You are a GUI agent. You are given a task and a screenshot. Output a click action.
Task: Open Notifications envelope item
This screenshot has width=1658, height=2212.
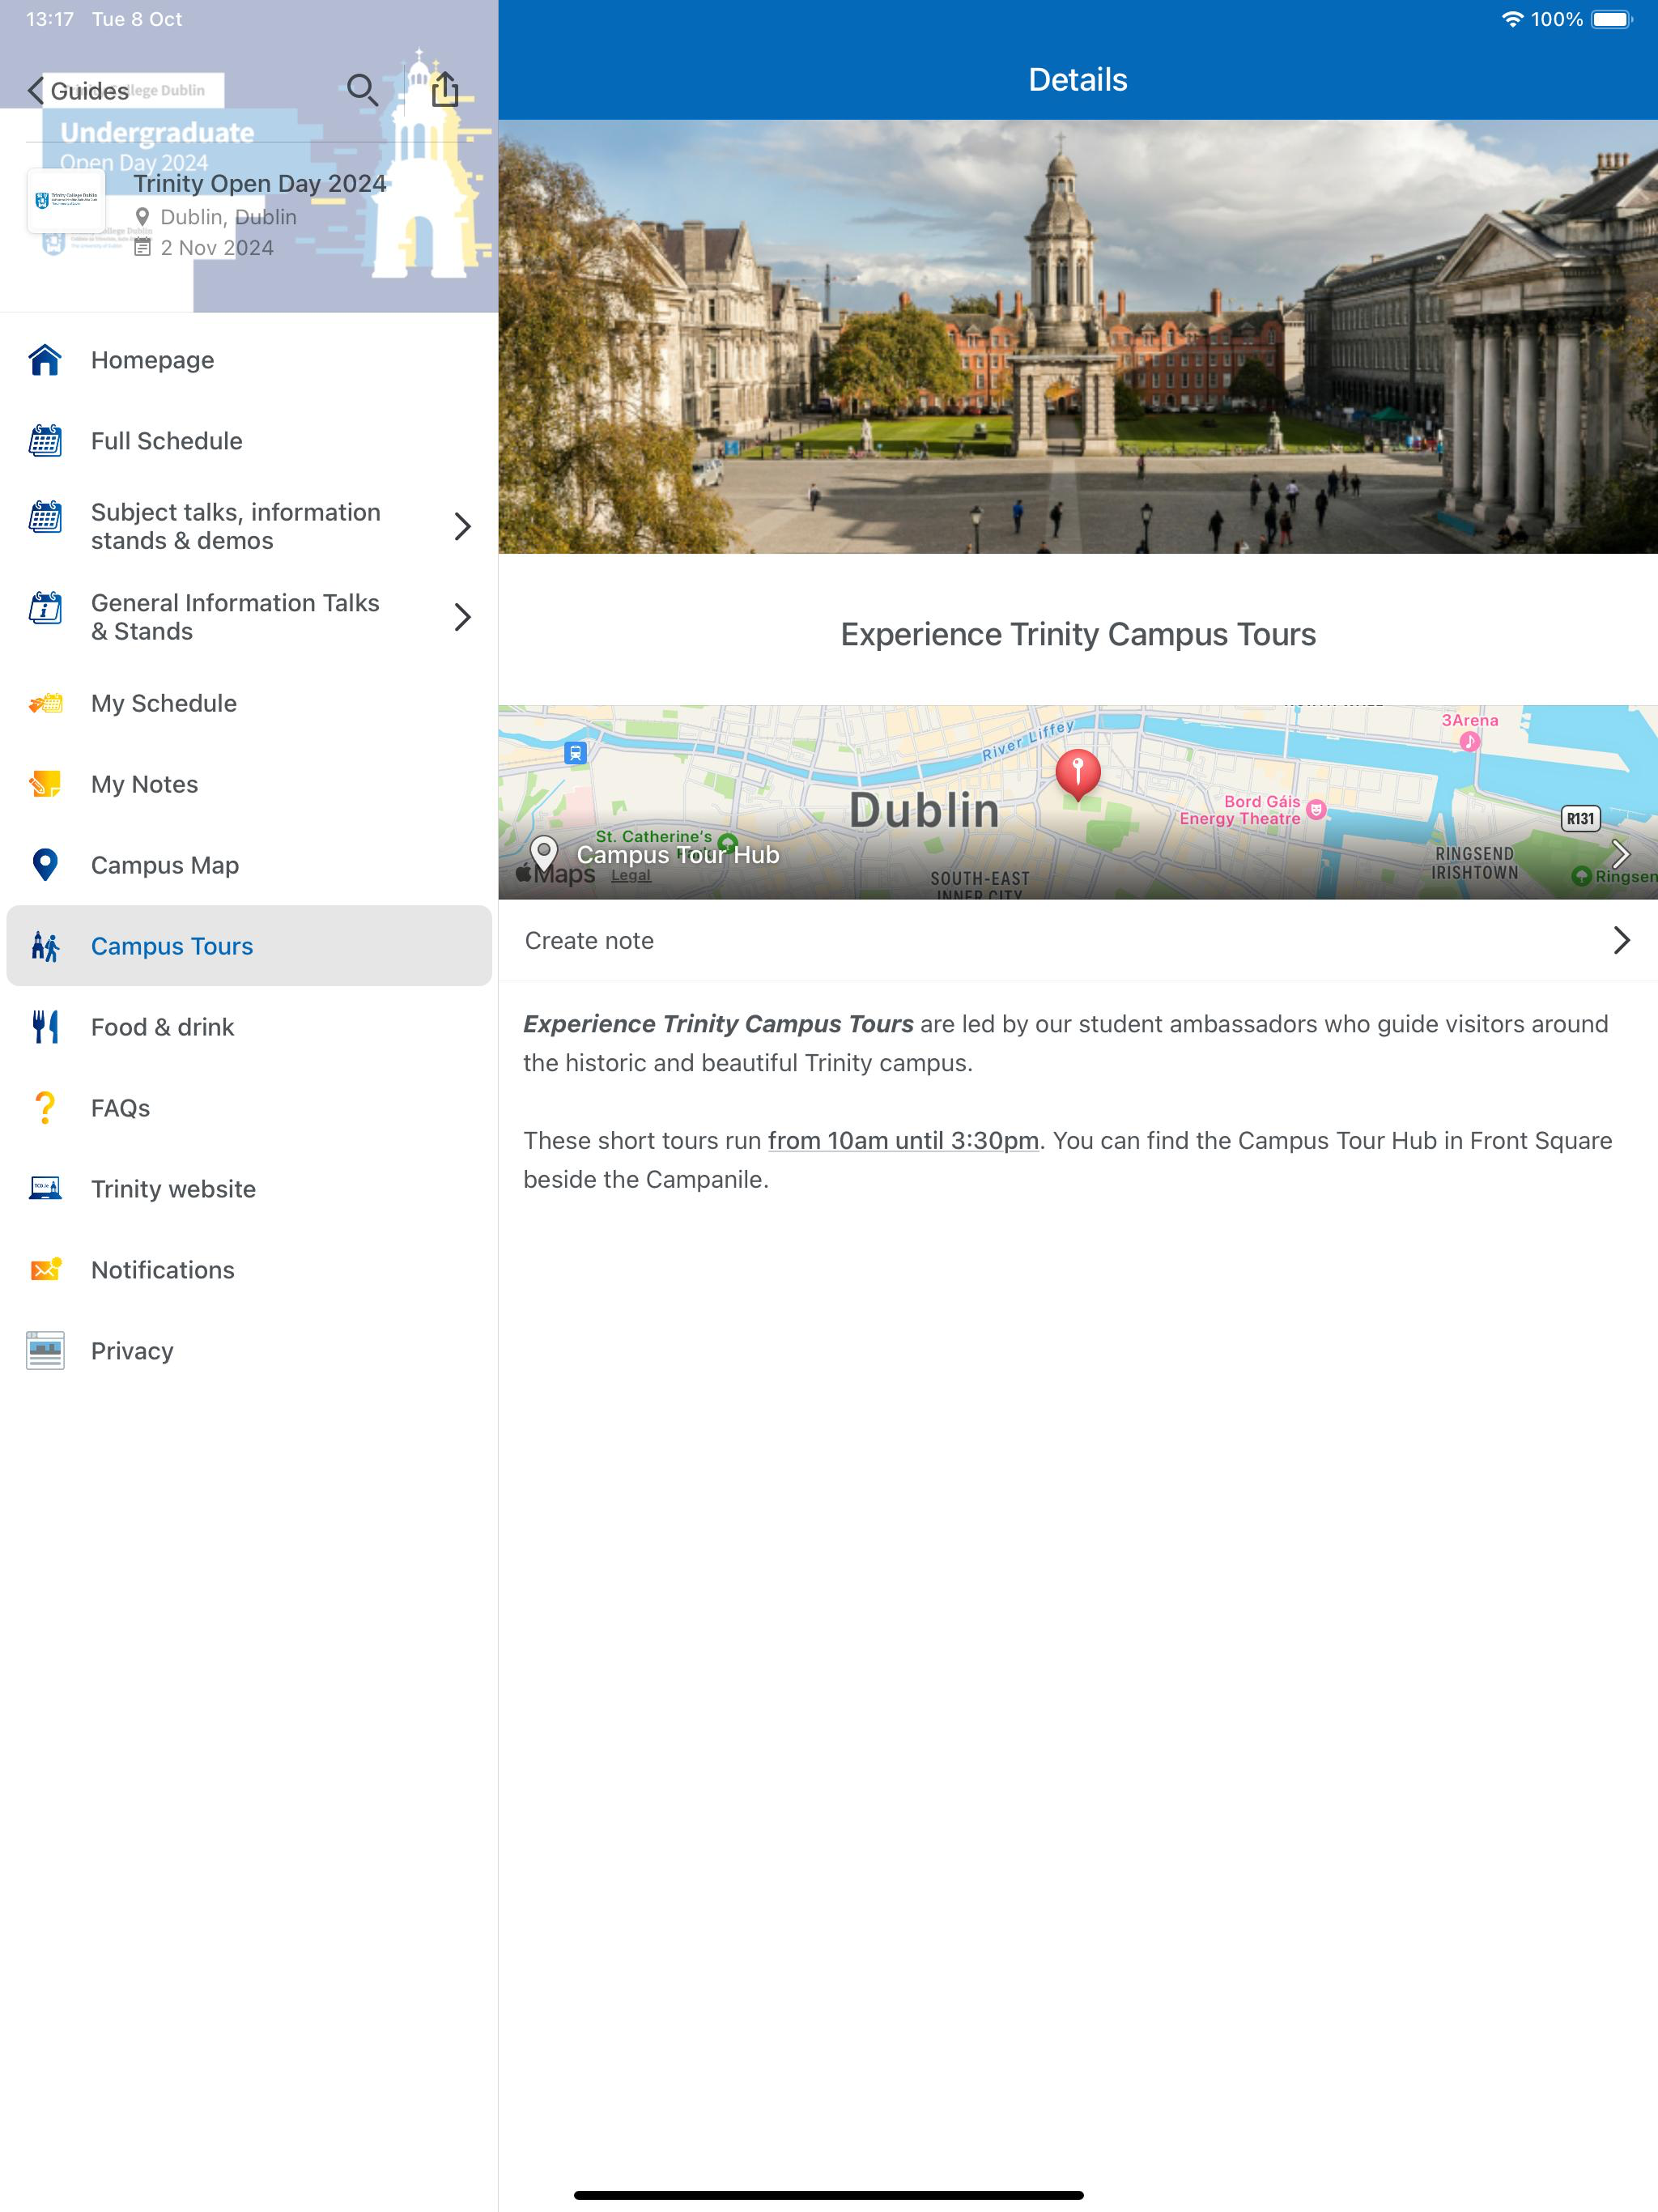tap(45, 1270)
